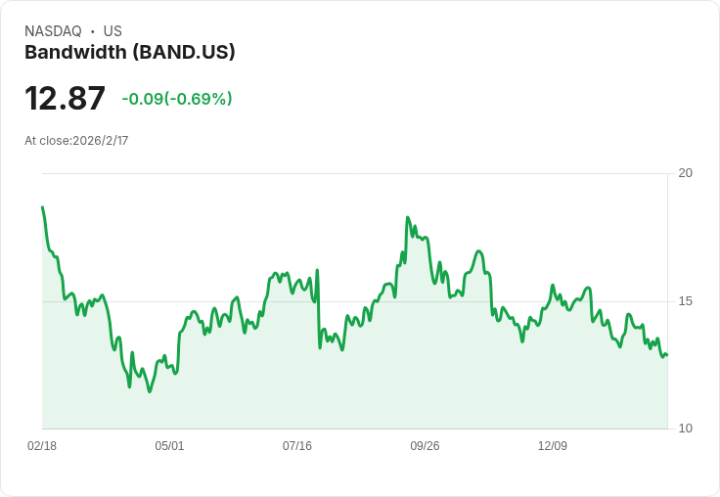The image size is (720, 497).
Task: Click the 07/16 date axis label
Action: point(297,445)
